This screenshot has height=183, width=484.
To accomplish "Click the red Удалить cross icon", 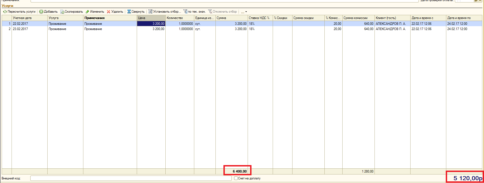I will 109,12.
